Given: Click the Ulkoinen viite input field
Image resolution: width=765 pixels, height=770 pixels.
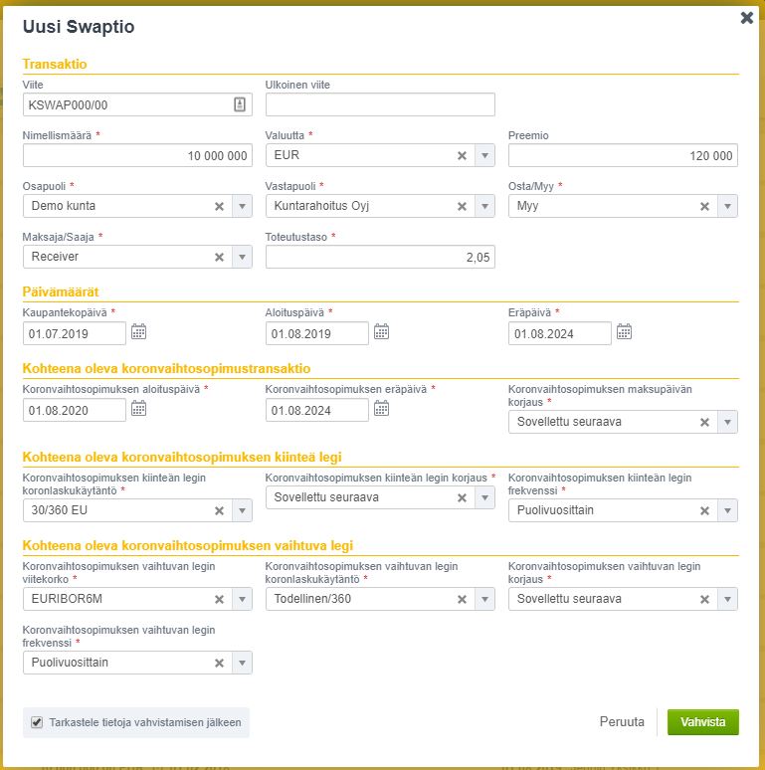Looking at the screenshot, I should [380, 104].
